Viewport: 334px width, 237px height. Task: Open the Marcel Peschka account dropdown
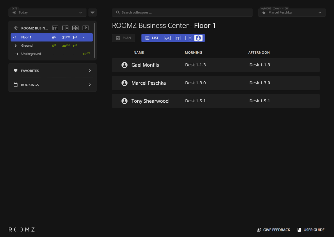(x=292, y=12)
